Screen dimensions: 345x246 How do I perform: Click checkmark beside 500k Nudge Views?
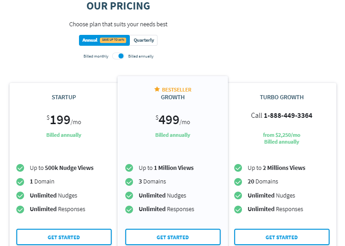(x=20, y=168)
